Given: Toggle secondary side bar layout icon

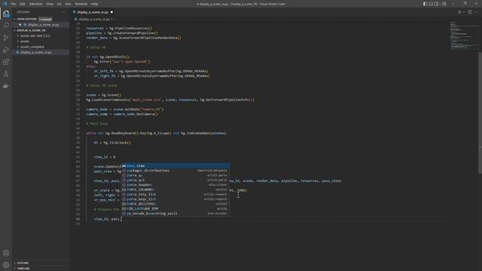Looking at the screenshot, I should (436, 4).
